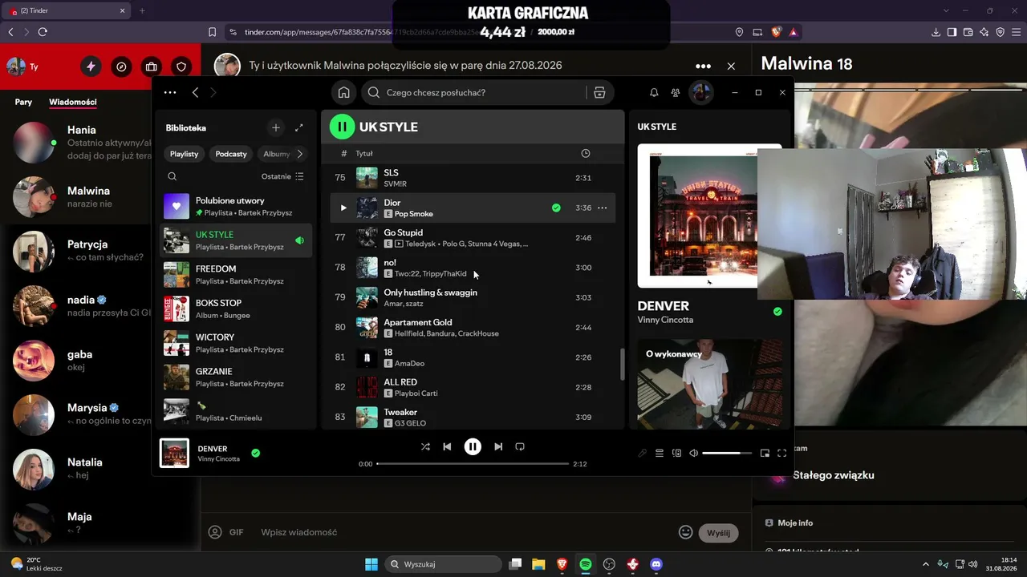
Task: Open Spotify notifications bell
Action: (654, 92)
